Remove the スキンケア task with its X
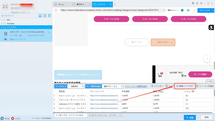The height and width of the screenshot is (121, 215). point(49,32)
